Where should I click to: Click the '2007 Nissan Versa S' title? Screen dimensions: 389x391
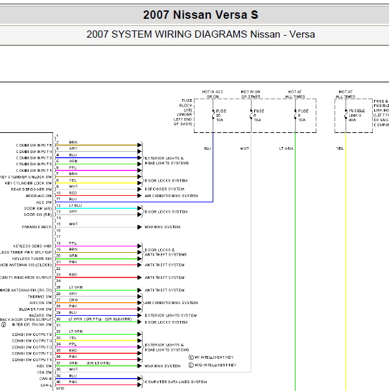[200, 15]
